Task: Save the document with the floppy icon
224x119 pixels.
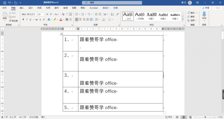Action: (x=5, y=3)
